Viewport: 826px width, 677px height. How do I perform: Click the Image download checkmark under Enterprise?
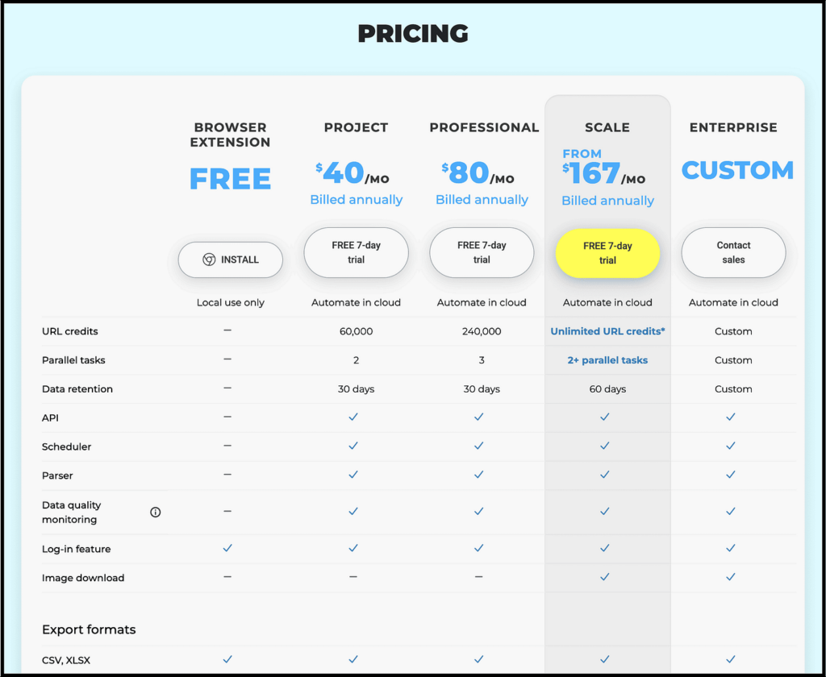click(730, 578)
